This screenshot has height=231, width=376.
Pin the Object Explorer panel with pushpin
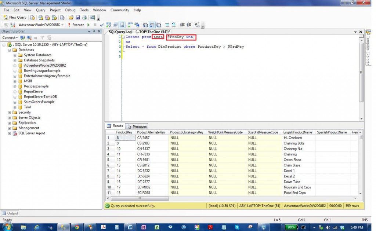(95, 32)
